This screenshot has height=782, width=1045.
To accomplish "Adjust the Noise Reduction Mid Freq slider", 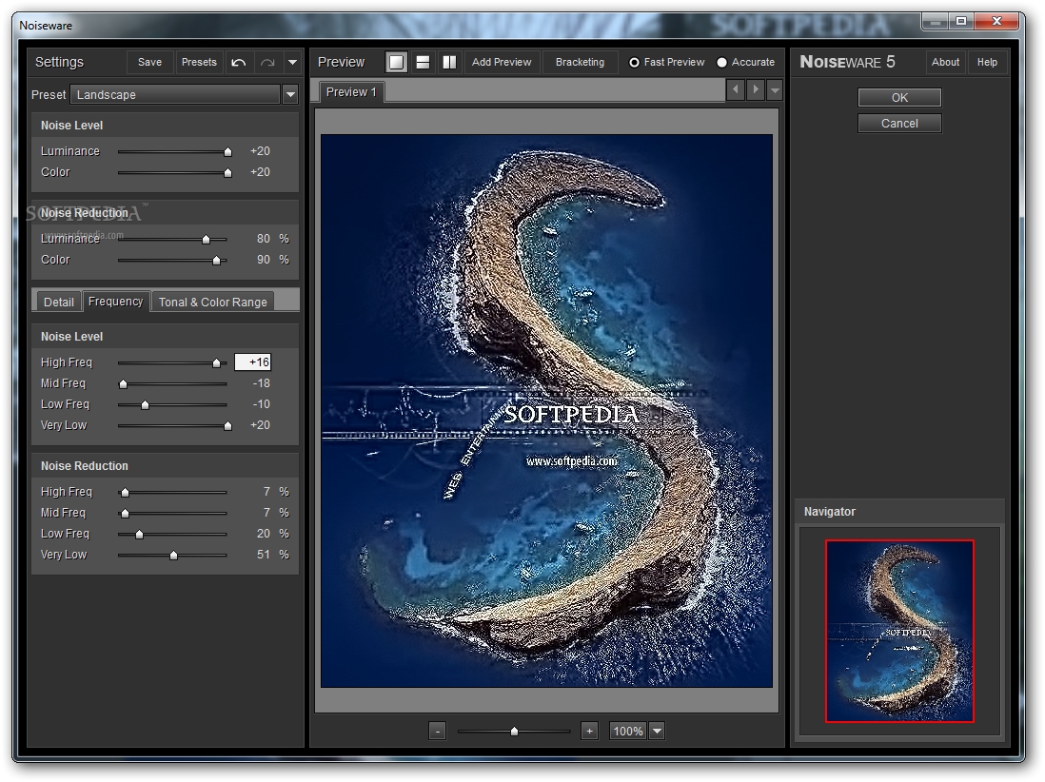I will [x=126, y=514].
